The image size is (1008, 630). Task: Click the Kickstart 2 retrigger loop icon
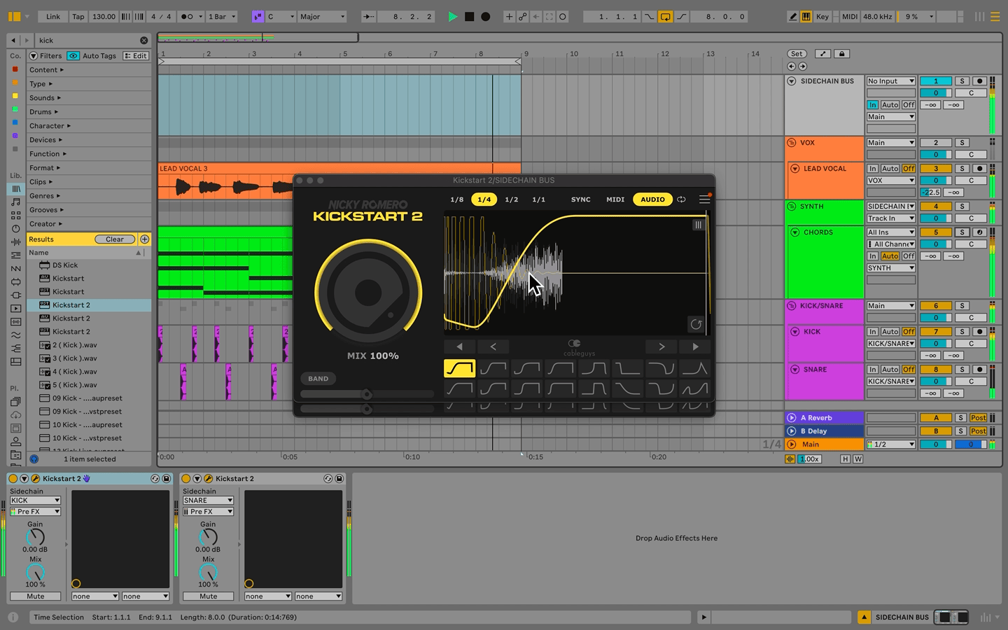point(681,199)
